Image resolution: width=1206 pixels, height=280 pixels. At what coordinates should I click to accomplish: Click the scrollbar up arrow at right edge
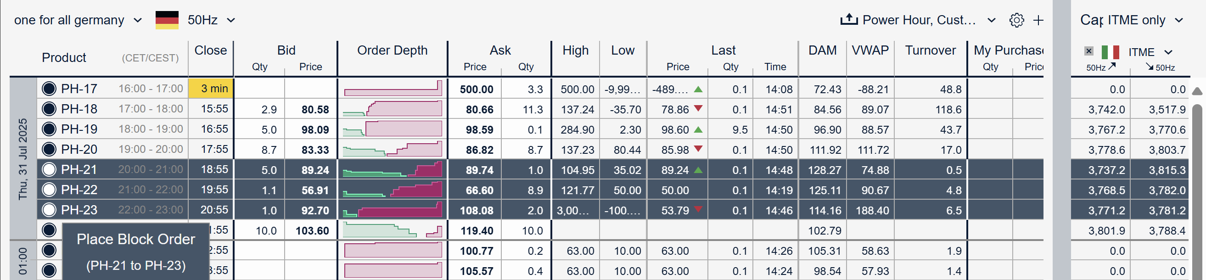pyautogui.click(x=1197, y=91)
